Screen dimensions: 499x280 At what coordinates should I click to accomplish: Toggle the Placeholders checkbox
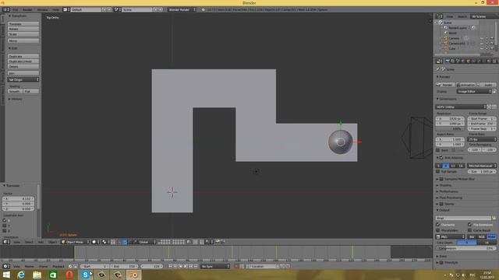(x=438, y=230)
